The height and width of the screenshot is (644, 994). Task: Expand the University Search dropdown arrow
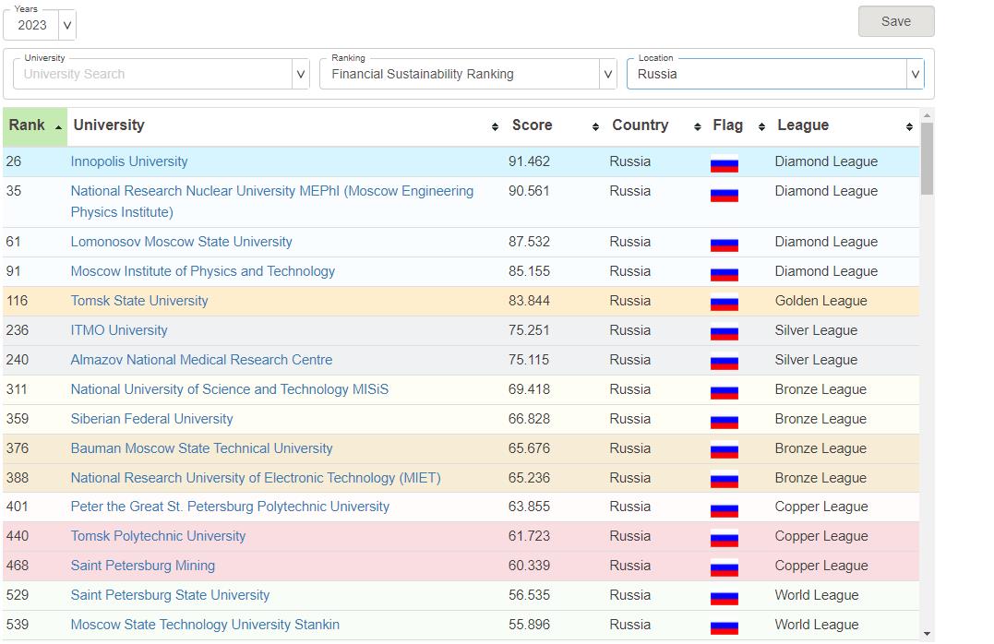[300, 75]
